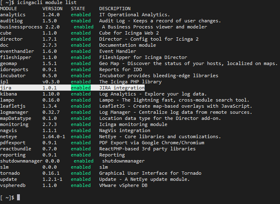Viewport: 280px width, 204px height.
Task: Click 'Icinga monitoring module' description
Action: point(133,124)
